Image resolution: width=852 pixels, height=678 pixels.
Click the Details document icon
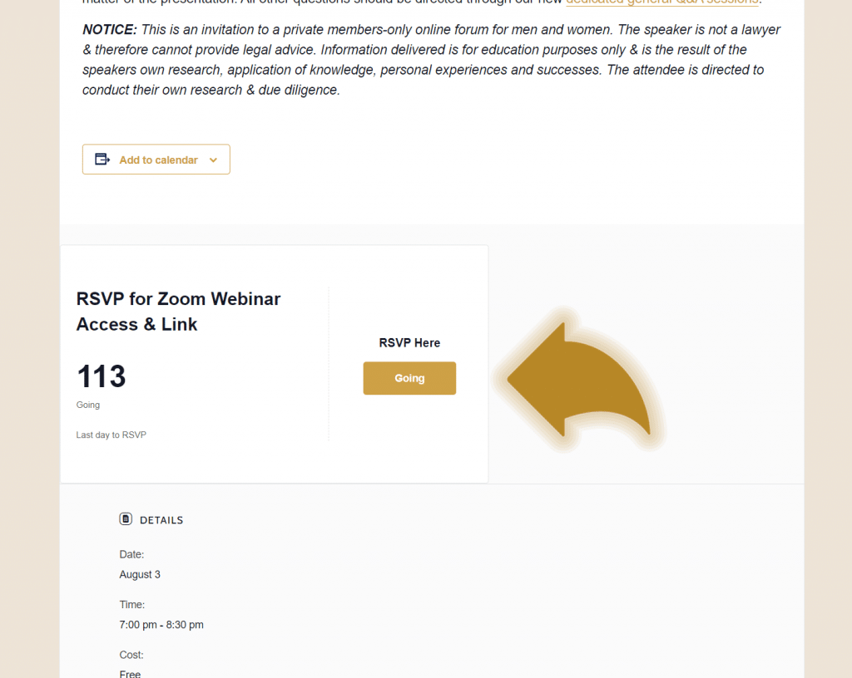point(126,519)
